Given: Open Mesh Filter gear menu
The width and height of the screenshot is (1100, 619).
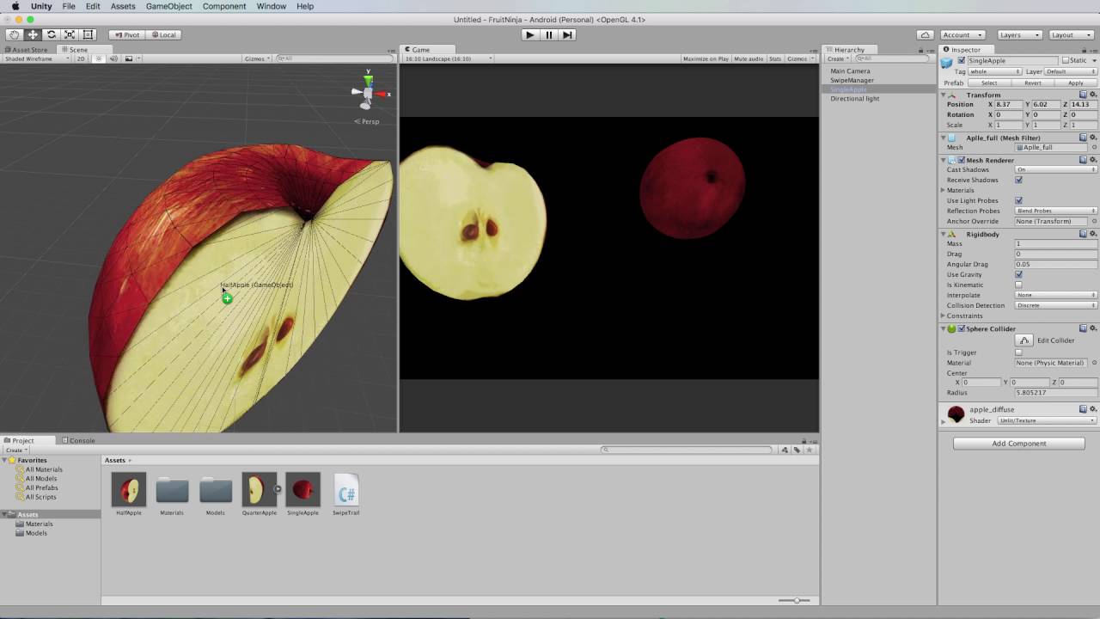Looking at the screenshot, I should tap(1093, 137).
